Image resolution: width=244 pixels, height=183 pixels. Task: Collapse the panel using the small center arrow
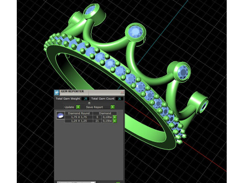(89, 103)
